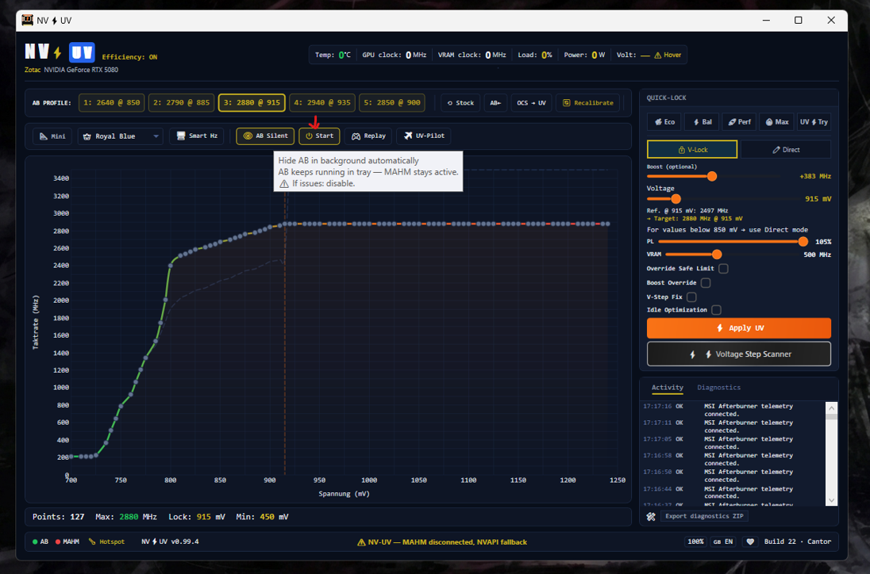Enable Idle Optimization checkbox
This screenshot has height=574, width=870.
pyautogui.click(x=716, y=310)
